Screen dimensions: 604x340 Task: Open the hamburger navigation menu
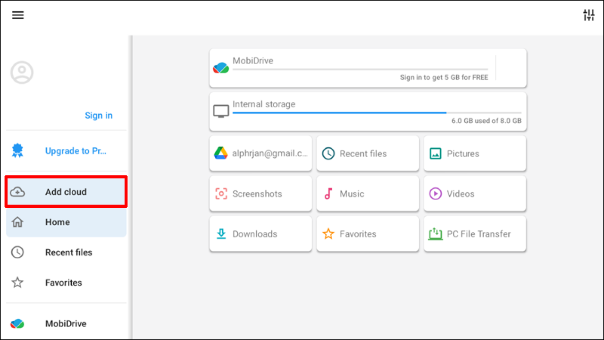(x=18, y=15)
